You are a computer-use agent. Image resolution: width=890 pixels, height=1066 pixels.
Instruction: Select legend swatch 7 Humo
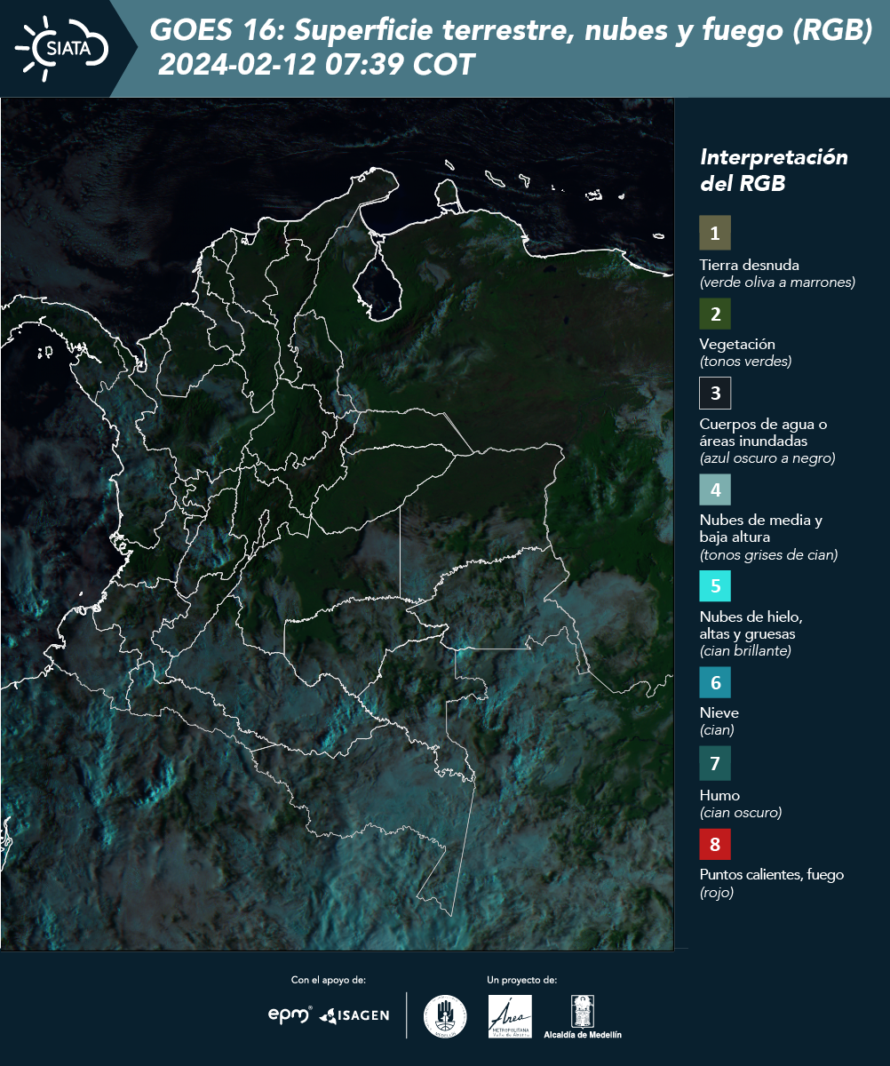coord(715,763)
